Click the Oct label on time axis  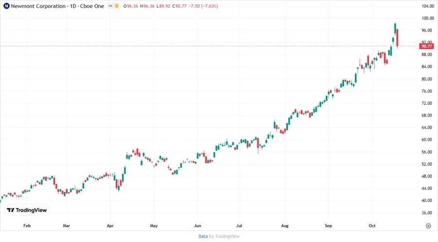tap(372, 225)
